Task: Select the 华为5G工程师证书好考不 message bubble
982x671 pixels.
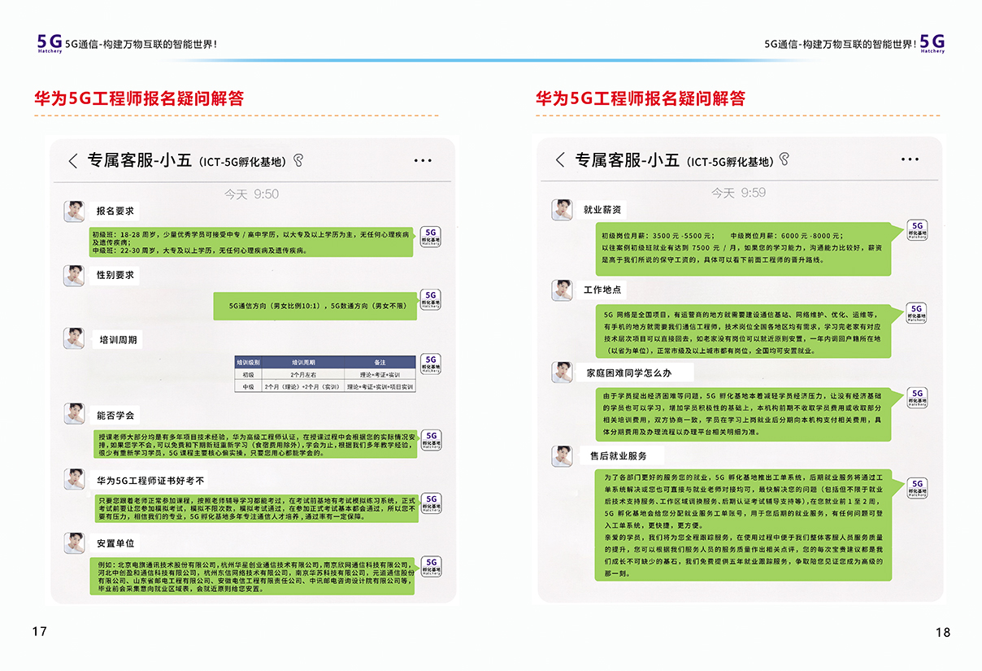Action: coord(150,480)
